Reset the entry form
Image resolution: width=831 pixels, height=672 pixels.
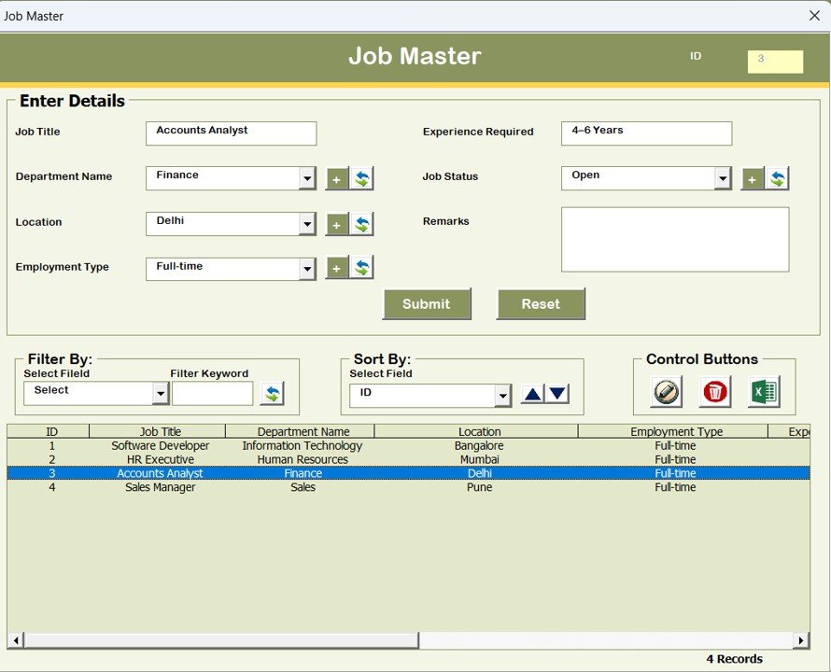541,303
